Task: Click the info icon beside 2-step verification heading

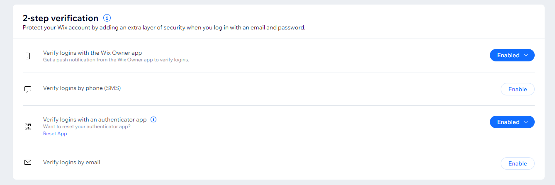Action: click(x=107, y=18)
